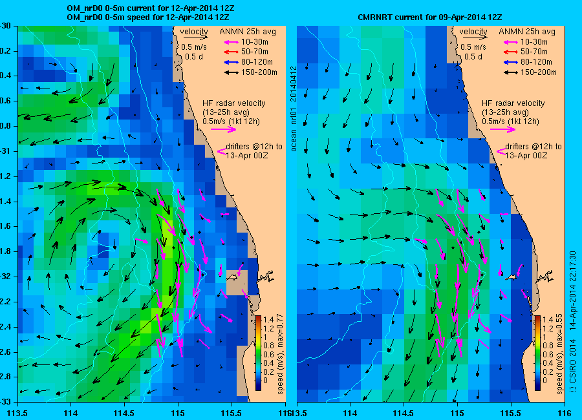Click the right panel velocity scale arrow
Screen dimensions: 582x420
point(475,37)
